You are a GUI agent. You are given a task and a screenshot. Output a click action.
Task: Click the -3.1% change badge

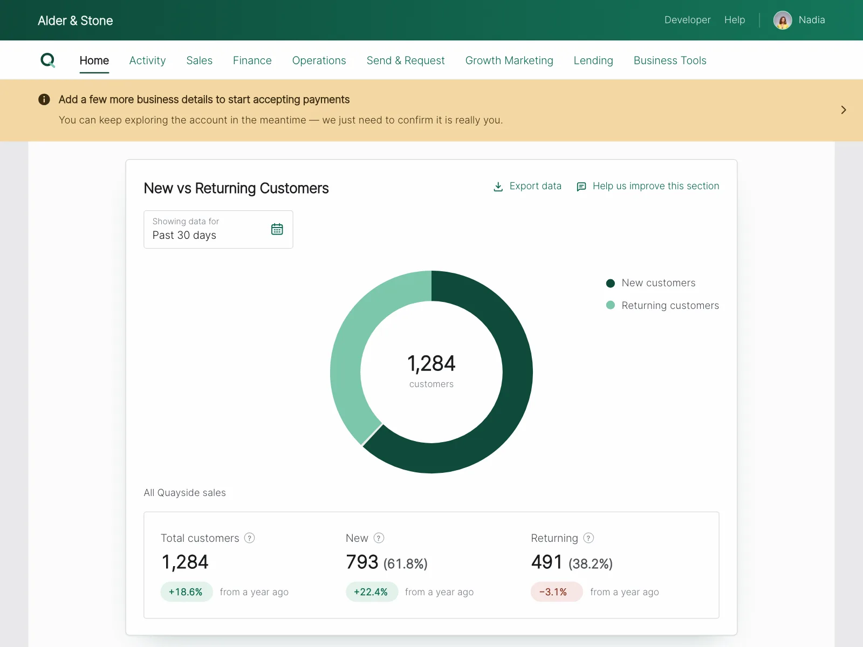tap(557, 592)
